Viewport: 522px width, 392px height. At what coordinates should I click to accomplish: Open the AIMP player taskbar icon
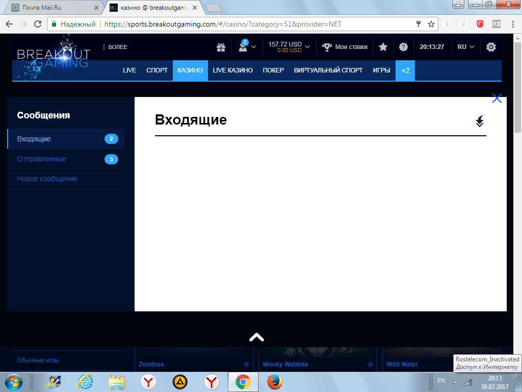180,382
